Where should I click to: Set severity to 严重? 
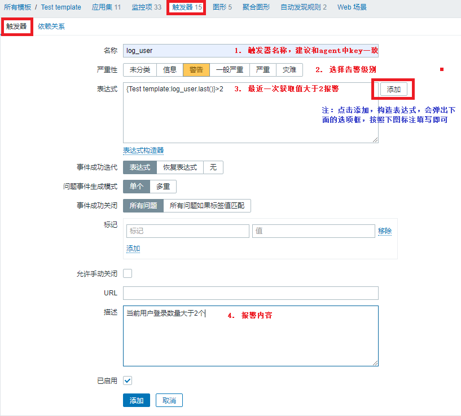click(263, 70)
